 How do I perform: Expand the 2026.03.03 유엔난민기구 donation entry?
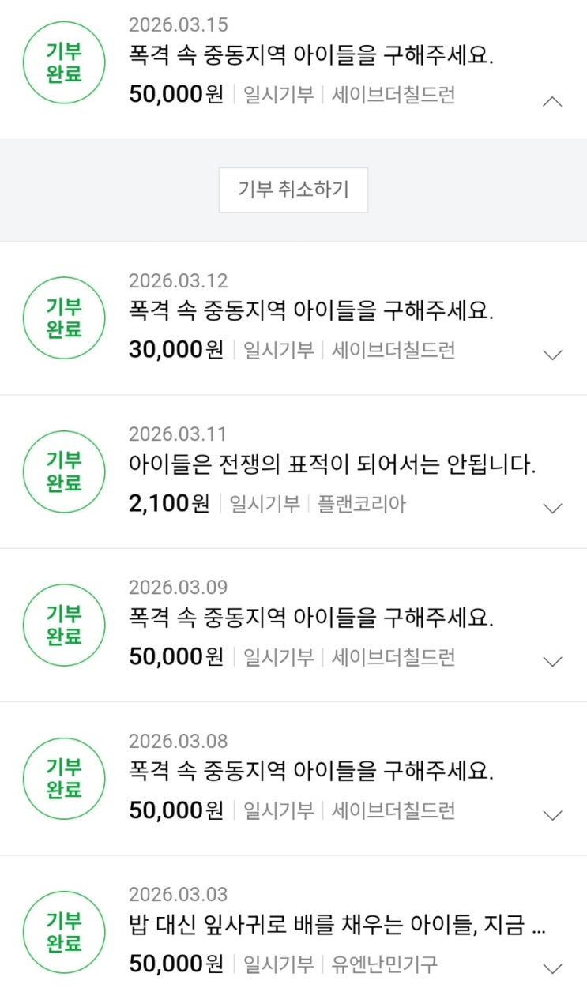(x=553, y=968)
